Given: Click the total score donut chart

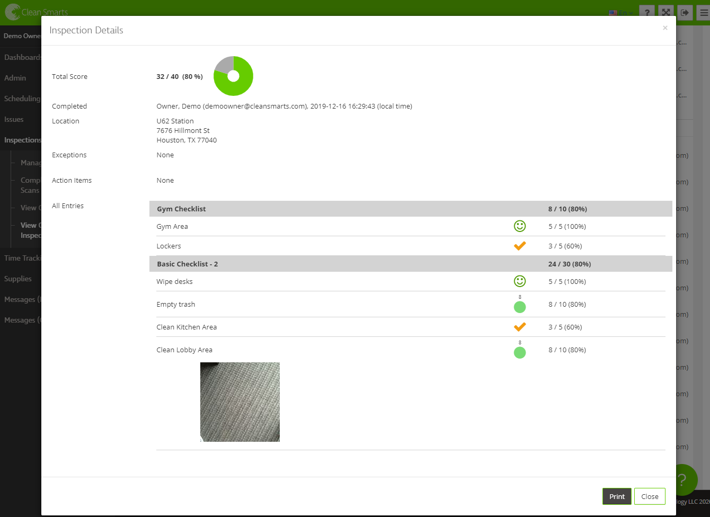Looking at the screenshot, I should (233, 76).
